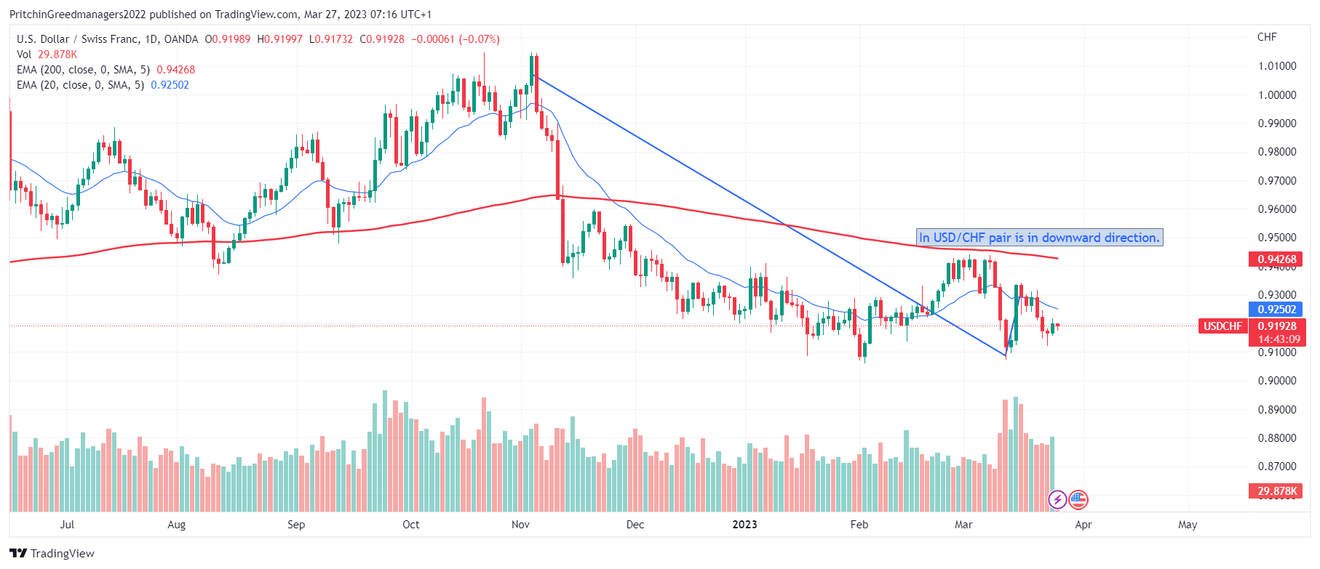Screen dimensions: 1320x569
Task: Click the 'Mar' label on time axis
Action: 963,525
